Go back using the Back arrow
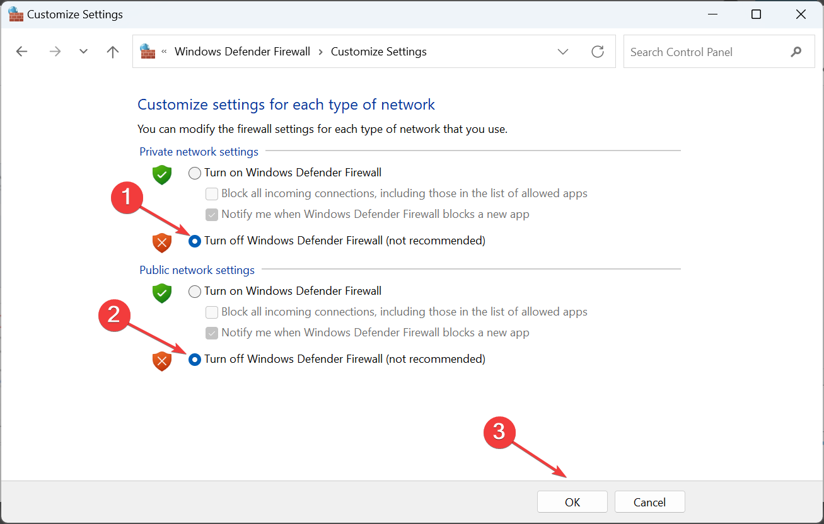Viewport: 824px width, 524px height. tap(22, 52)
